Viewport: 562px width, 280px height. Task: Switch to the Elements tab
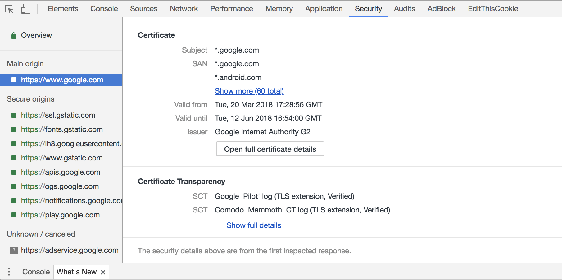click(63, 9)
